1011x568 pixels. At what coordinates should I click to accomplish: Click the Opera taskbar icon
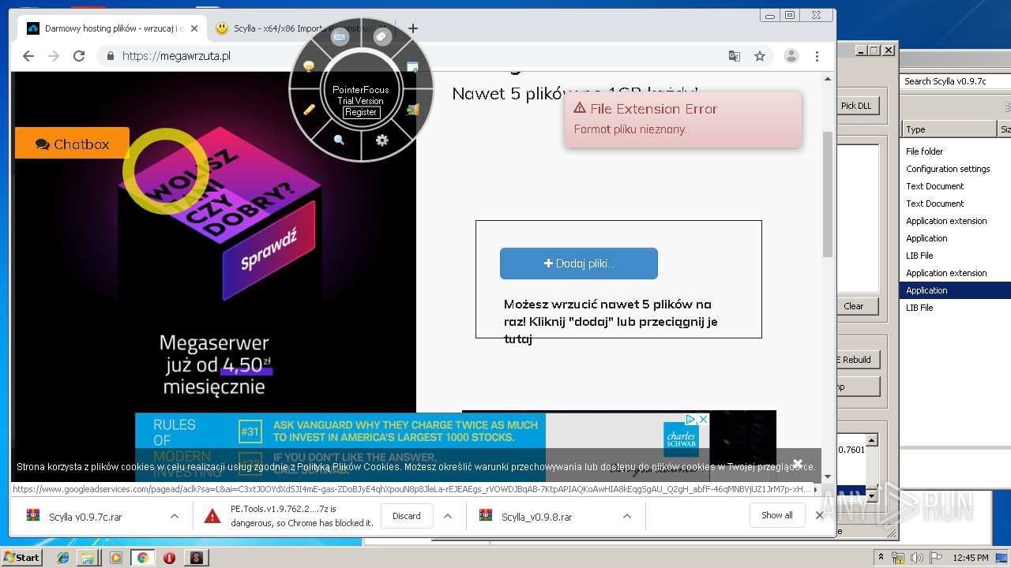(x=169, y=558)
